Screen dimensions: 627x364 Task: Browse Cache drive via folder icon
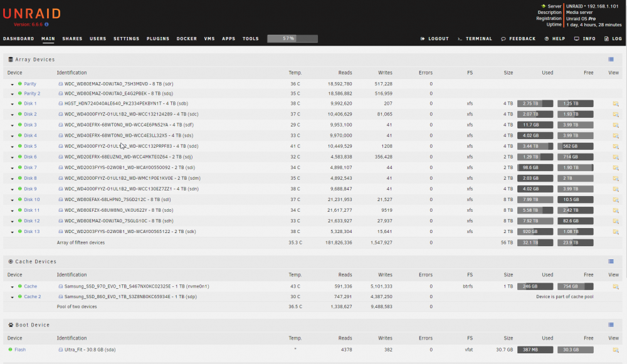pos(616,286)
